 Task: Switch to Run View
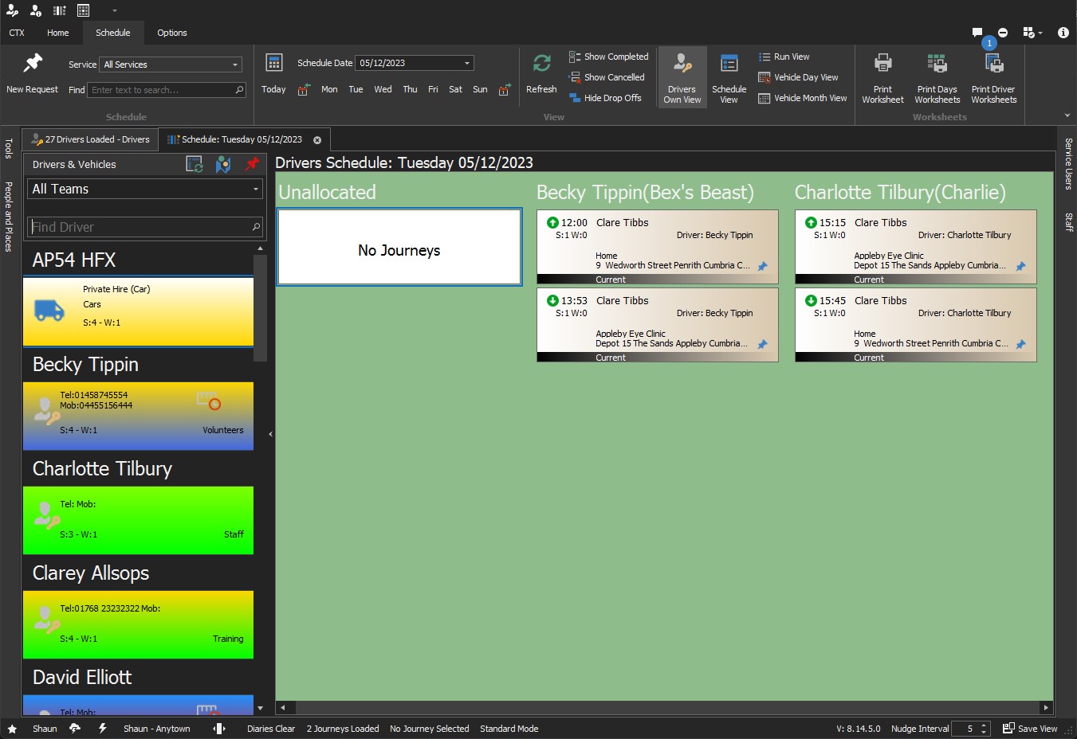point(784,57)
